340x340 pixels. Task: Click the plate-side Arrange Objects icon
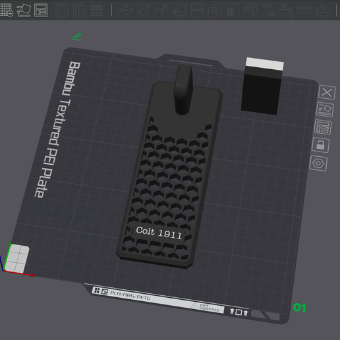tap(323, 127)
